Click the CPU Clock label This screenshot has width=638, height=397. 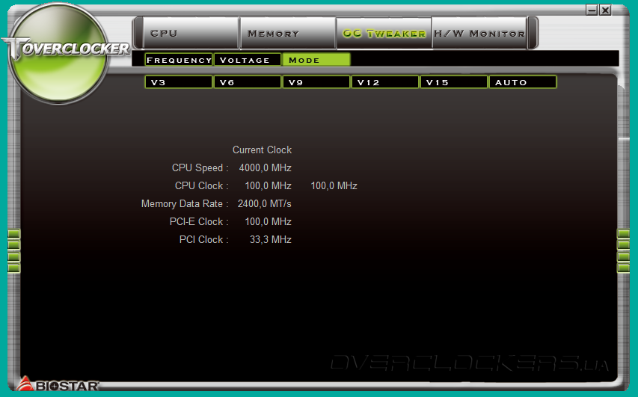(x=201, y=185)
